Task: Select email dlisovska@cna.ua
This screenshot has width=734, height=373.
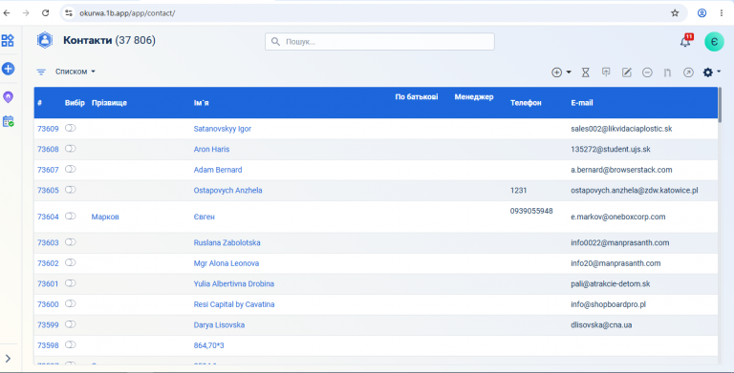Action: (601, 325)
